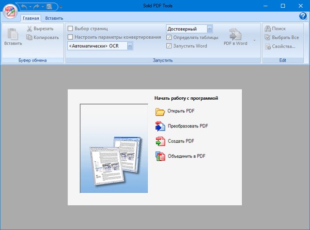
Task: Toggle the Определять таблицы checkbox
Action: [169, 37]
